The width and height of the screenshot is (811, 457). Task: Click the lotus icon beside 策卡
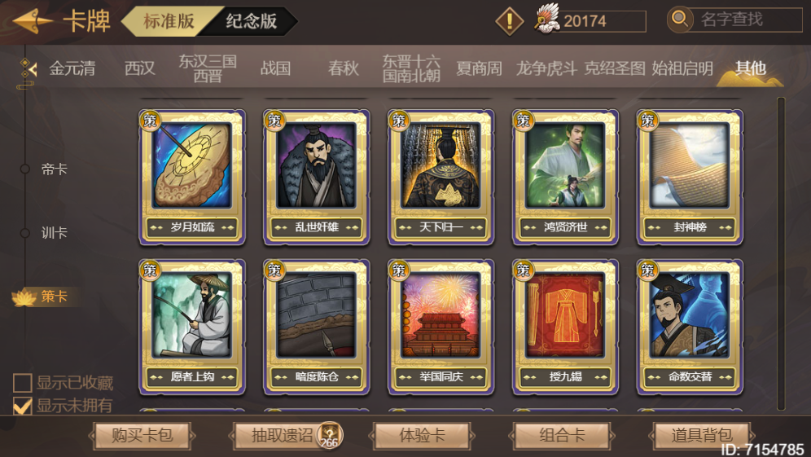click(x=24, y=297)
